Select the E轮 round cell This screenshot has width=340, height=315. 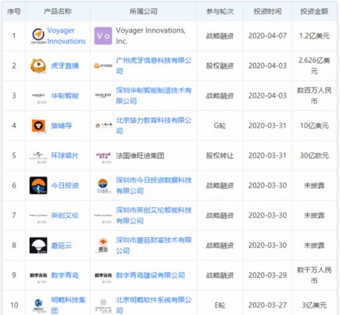(x=220, y=305)
